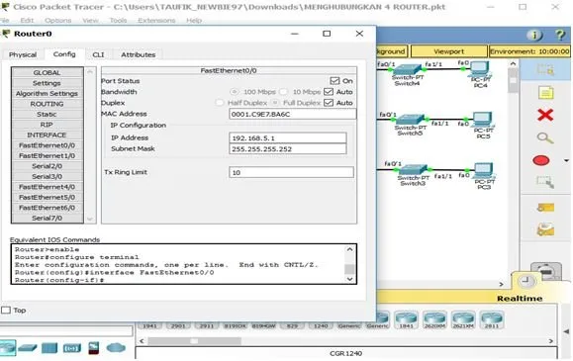Pick the red ellipse drawing tool
This screenshot has height=361, width=573.
click(x=541, y=161)
